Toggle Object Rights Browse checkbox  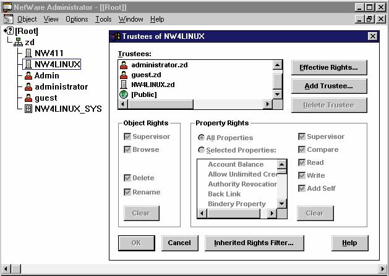point(127,149)
